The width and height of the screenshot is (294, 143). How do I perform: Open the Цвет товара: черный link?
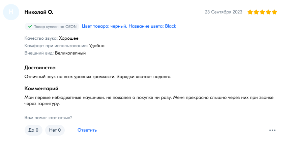click(129, 26)
